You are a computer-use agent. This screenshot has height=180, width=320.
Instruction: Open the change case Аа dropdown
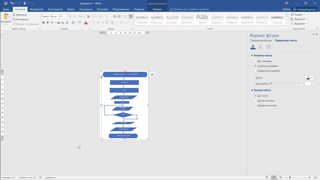81,16
